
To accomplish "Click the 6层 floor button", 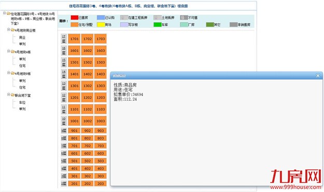I will [64, 153].
